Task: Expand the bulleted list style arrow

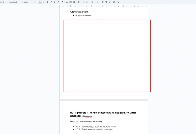Action: 95,2
